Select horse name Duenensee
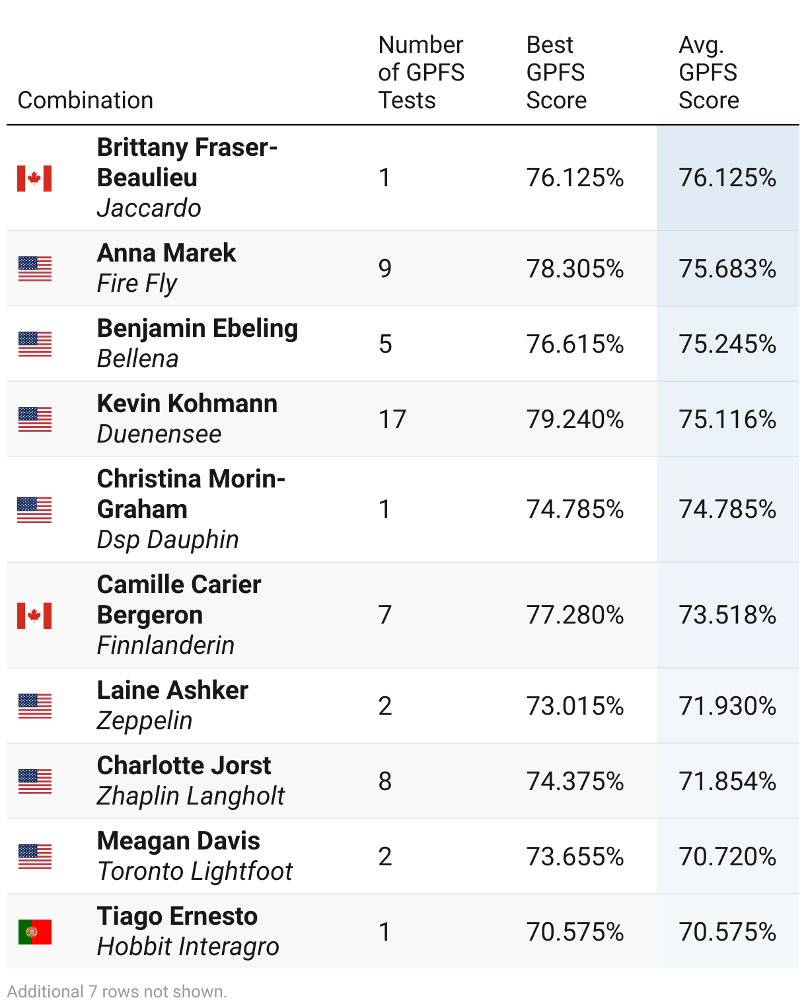Screen dimensions: 806x1008 coord(159,434)
